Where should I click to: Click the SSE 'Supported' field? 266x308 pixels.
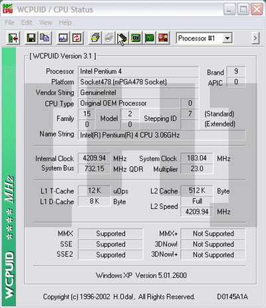110,244
